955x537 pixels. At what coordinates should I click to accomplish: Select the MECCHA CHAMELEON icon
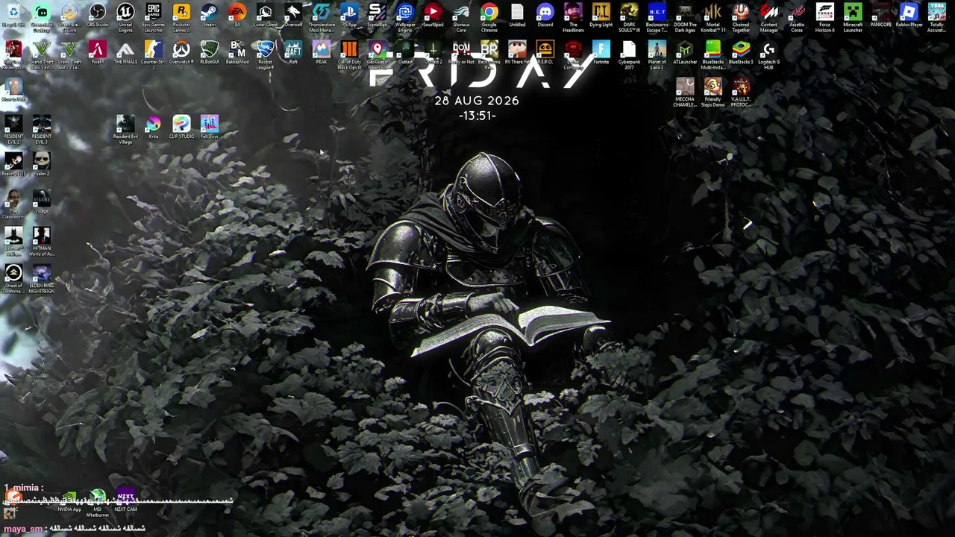[x=685, y=92]
